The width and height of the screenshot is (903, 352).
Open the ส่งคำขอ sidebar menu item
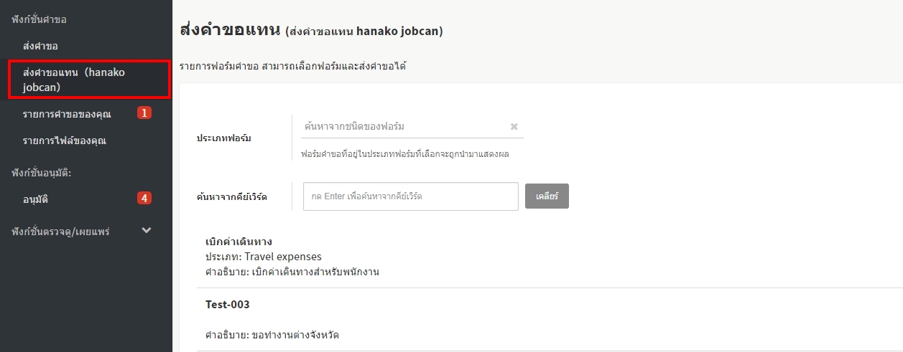tap(40, 46)
